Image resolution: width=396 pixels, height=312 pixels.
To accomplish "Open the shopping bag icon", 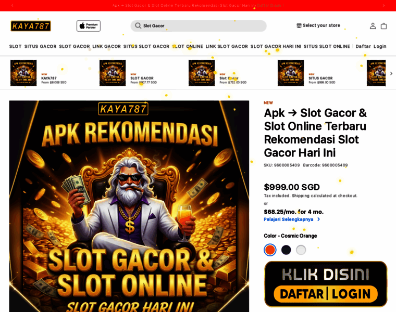I will tap(383, 26).
